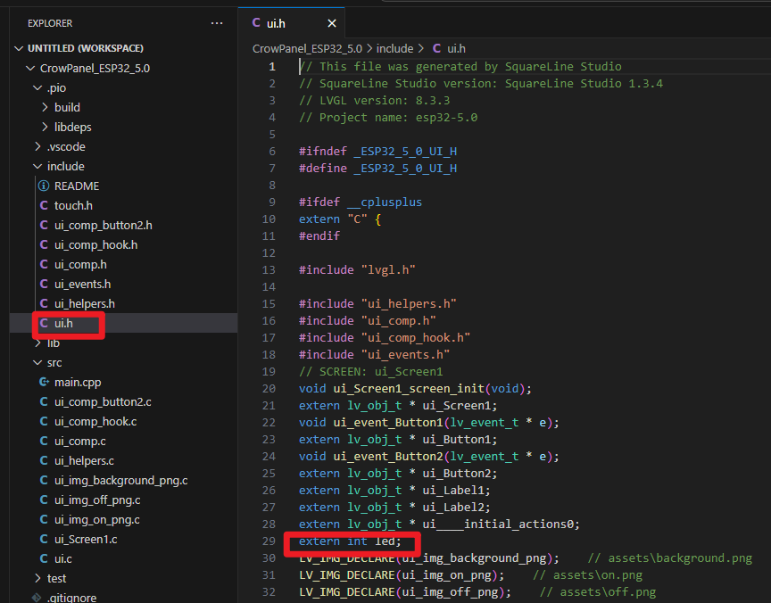Screen dimensions: 771x603
Task: Click the C icon beside touch.h
Action: coord(44,205)
